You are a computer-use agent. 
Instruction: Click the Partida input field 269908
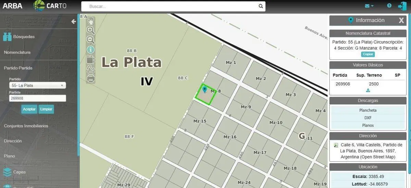[37, 98]
